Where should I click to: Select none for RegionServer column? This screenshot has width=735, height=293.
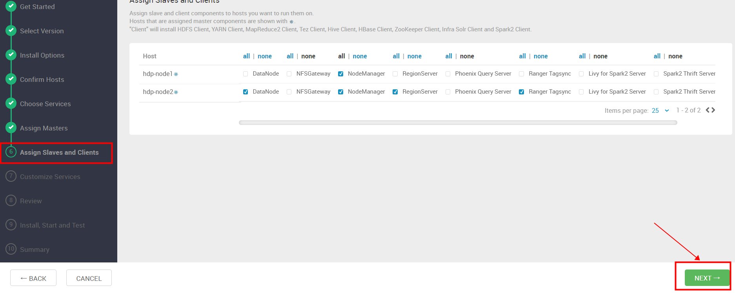(x=414, y=56)
